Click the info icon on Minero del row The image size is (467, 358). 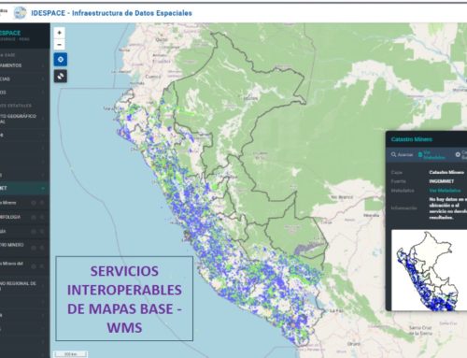click(x=34, y=266)
